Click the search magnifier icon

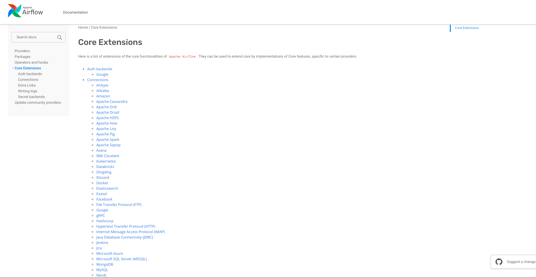60,37
